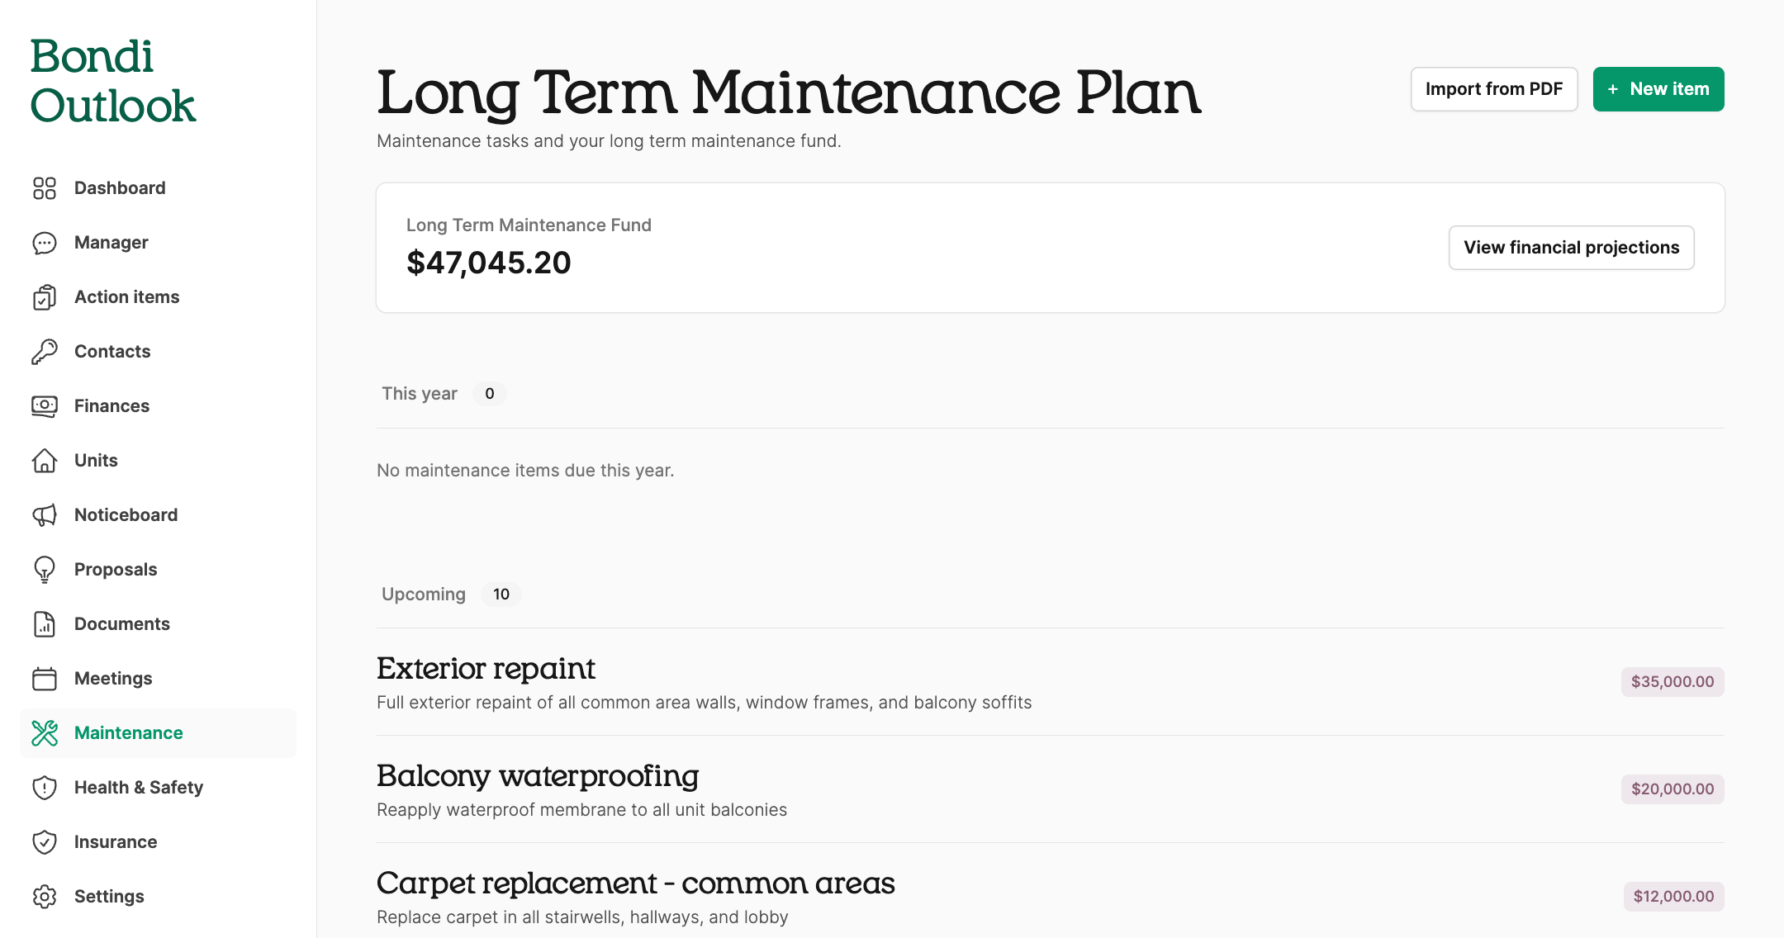1784x938 pixels.
Task: Click the Manager chat bubble icon
Action: [x=45, y=243]
